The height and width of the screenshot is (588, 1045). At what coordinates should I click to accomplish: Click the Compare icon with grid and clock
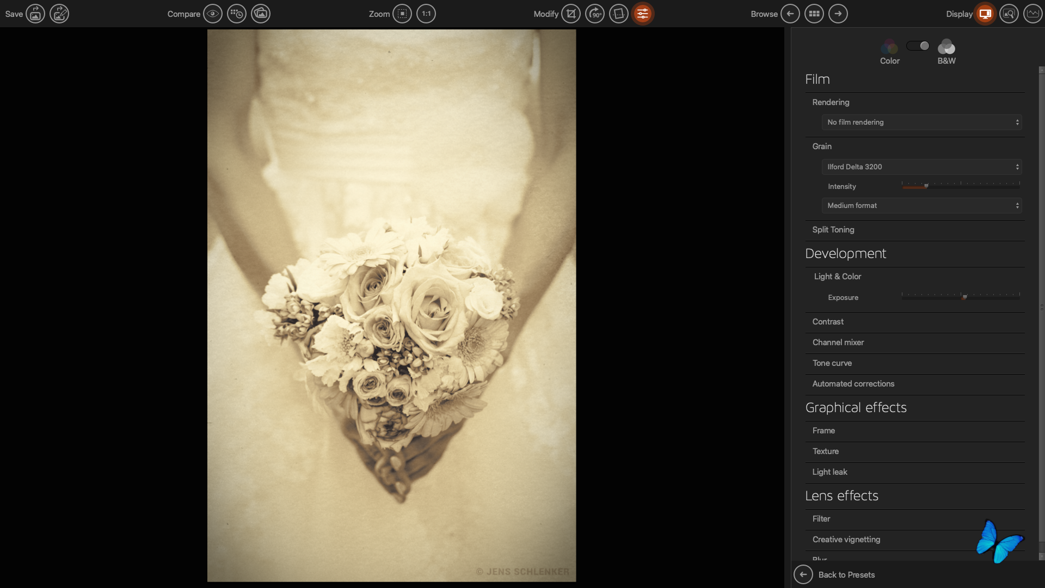point(237,14)
